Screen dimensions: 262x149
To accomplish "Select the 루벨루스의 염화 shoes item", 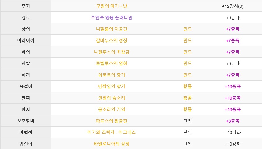I will click(x=111, y=64).
